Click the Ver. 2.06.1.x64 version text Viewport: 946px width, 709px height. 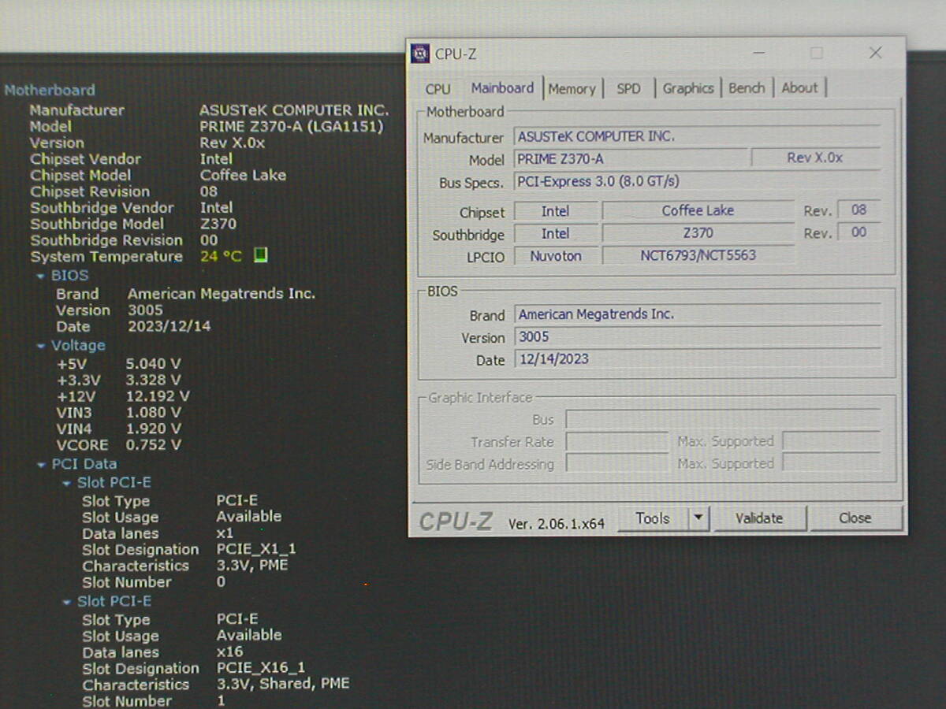tap(556, 523)
